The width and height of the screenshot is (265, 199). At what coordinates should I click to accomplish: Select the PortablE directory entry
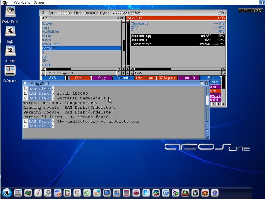tap(81, 48)
